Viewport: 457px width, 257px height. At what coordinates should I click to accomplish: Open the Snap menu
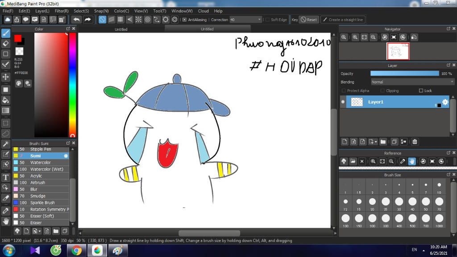(101, 11)
